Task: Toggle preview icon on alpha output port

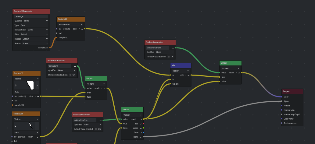Action: click(x=141, y=137)
